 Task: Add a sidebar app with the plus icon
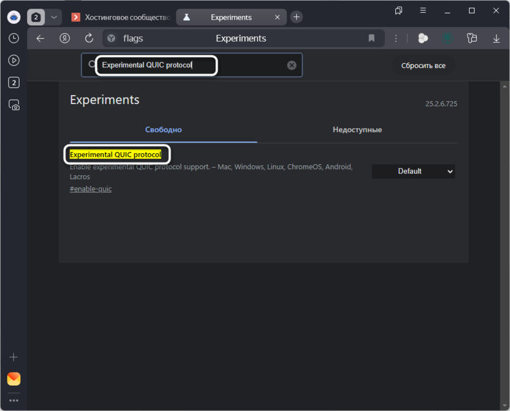(13, 357)
